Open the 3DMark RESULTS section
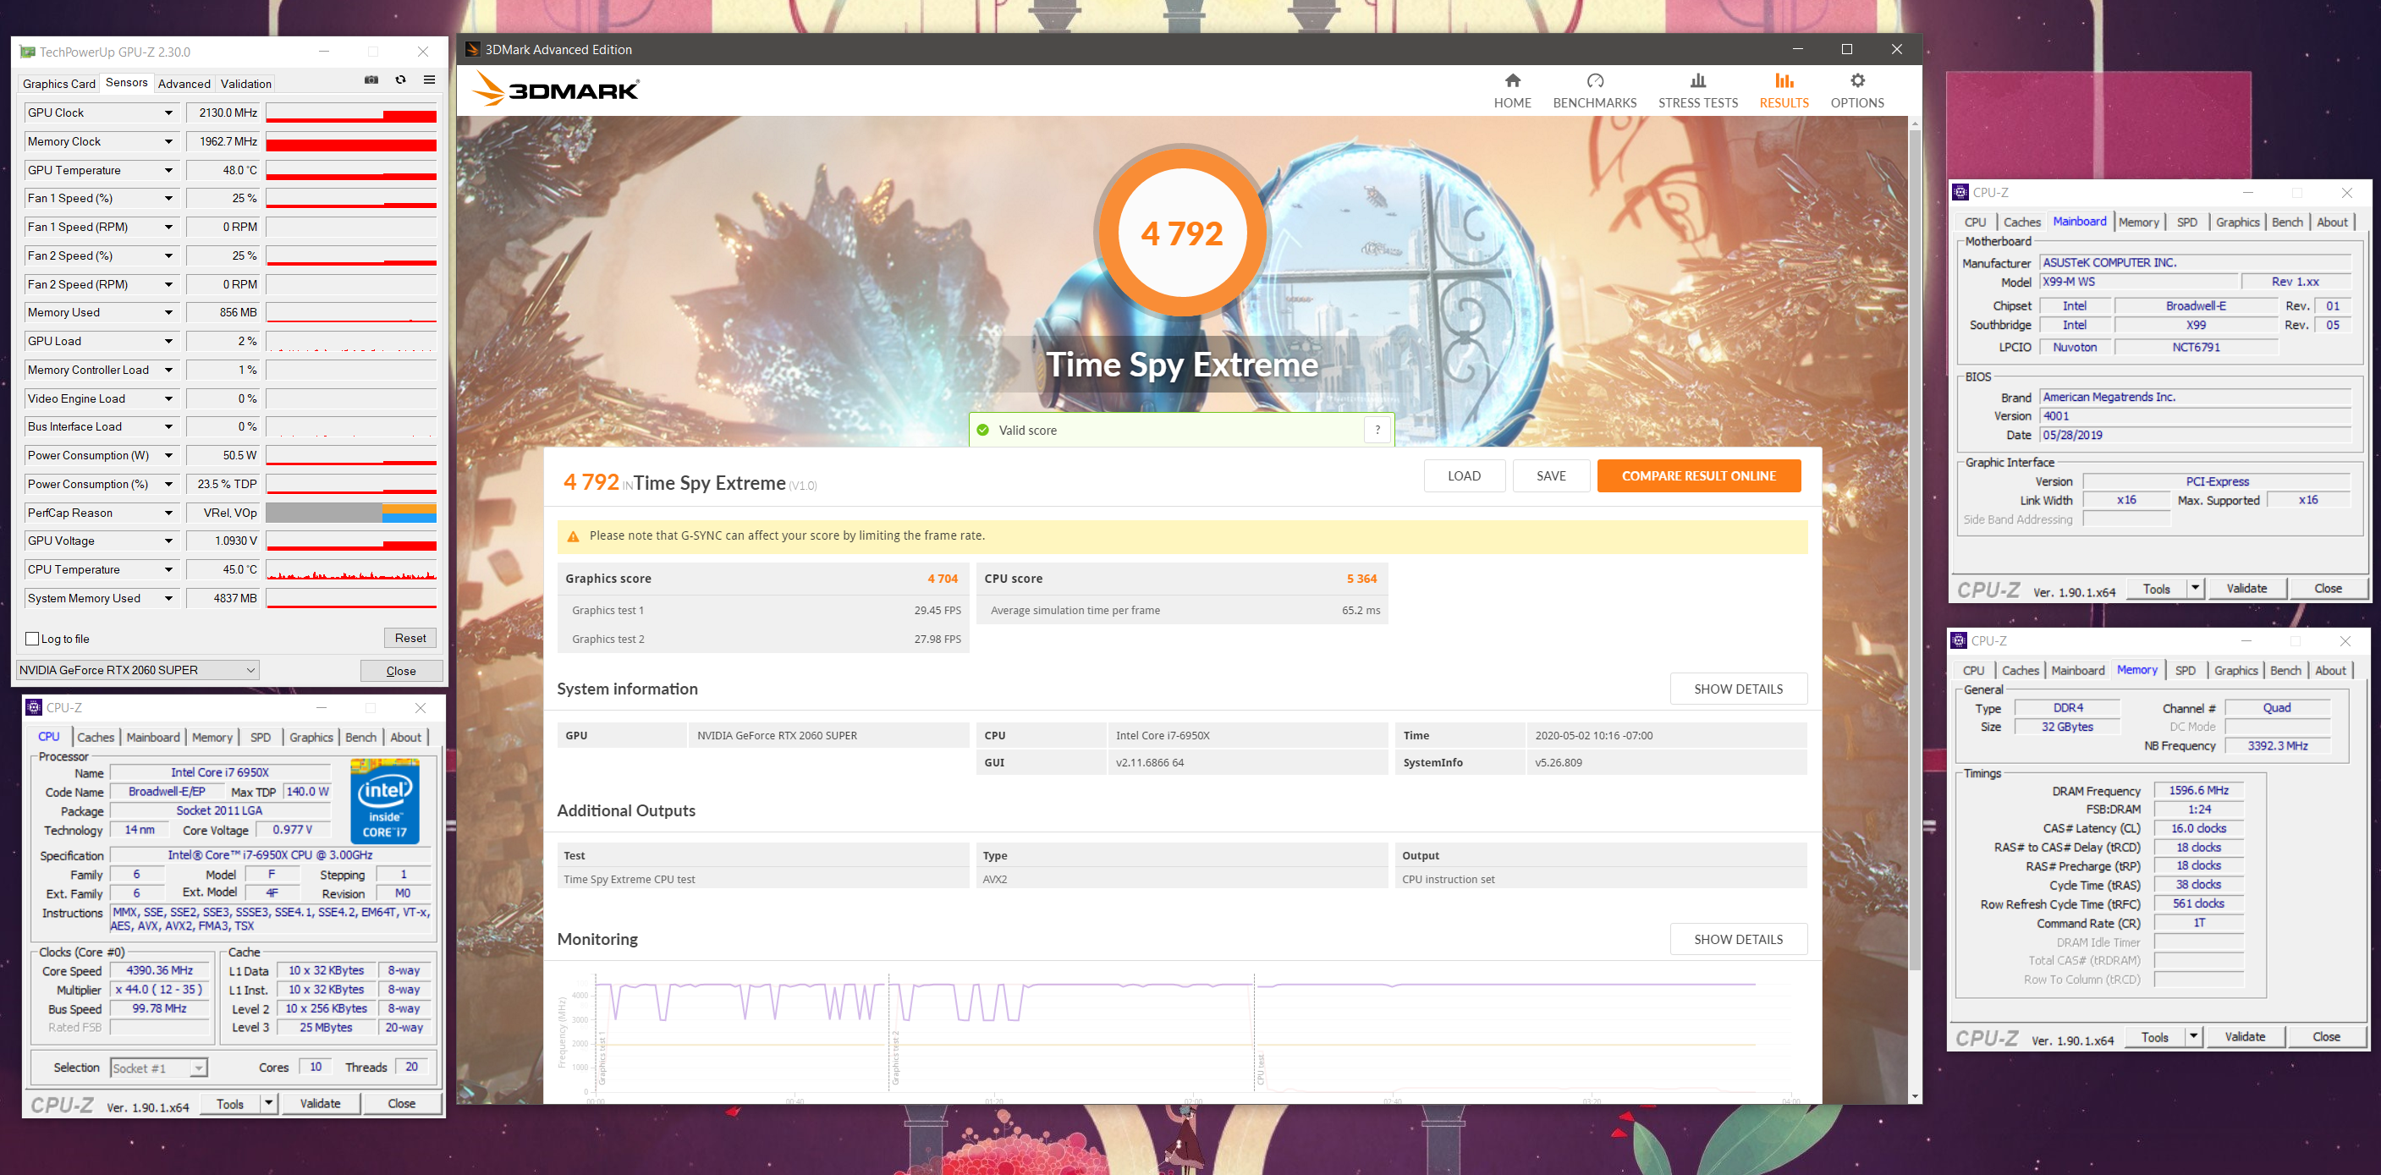2381x1175 pixels. pos(1784,91)
